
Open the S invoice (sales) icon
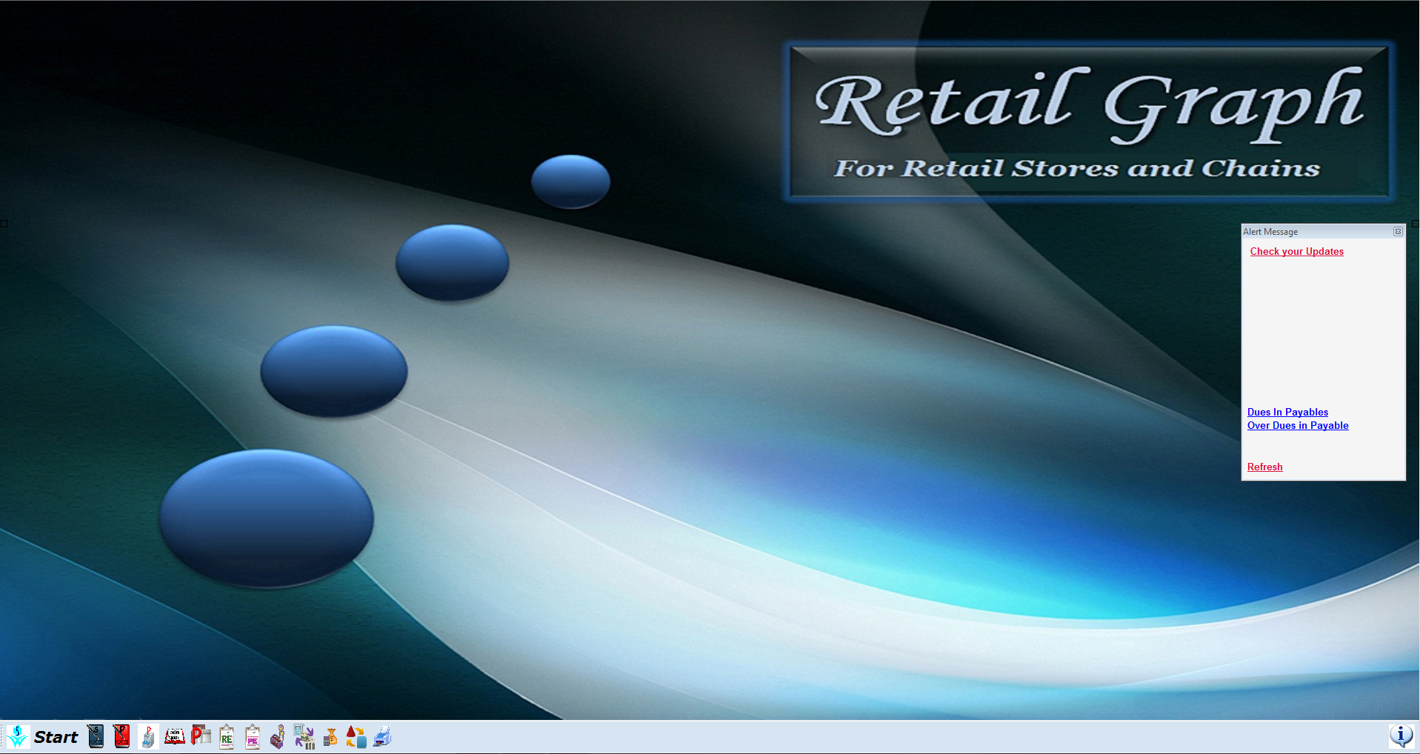point(96,736)
